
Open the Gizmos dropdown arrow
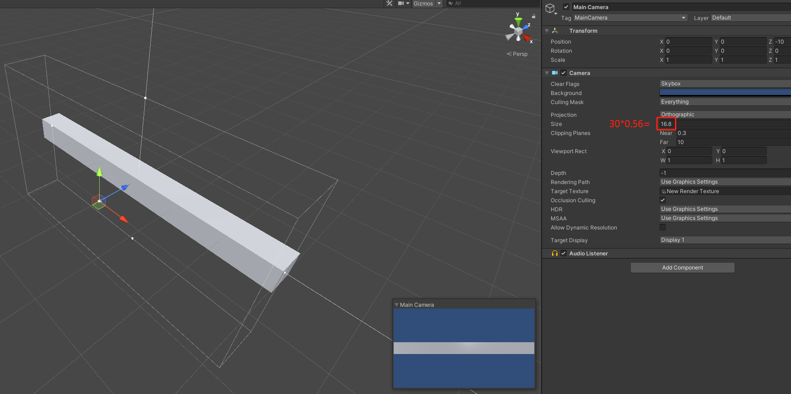click(439, 3)
